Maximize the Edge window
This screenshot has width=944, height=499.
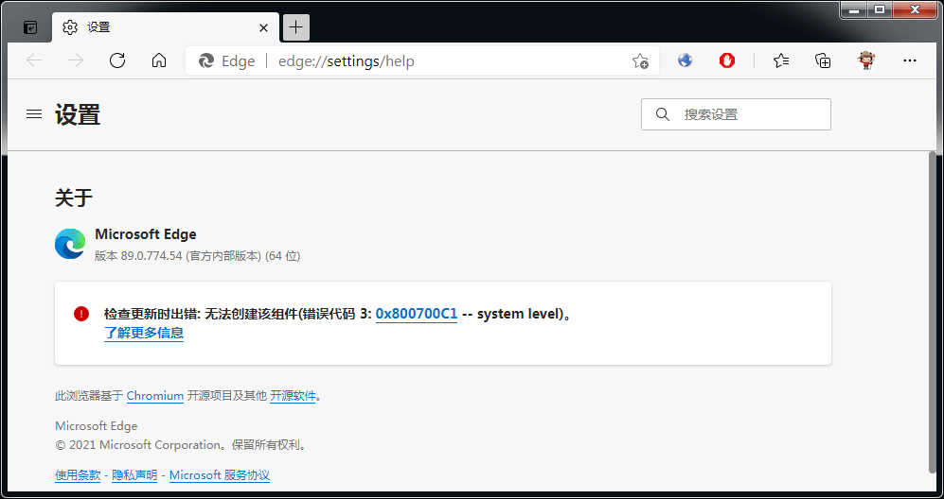click(x=880, y=9)
